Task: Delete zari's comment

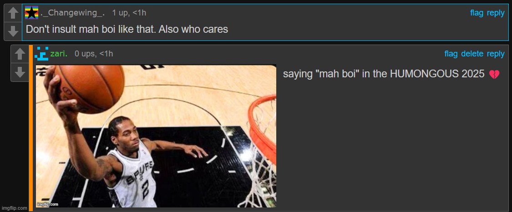Action: click(472, 54)
